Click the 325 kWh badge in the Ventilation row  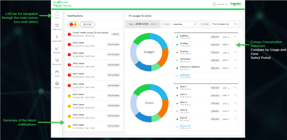coord(215,60)
